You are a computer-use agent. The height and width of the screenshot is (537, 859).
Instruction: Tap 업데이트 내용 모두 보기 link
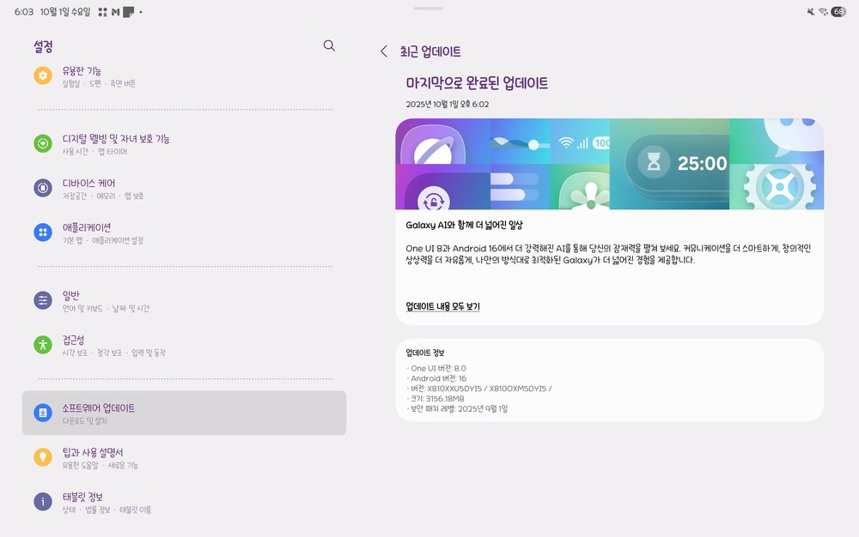click(x=442, y=306)
